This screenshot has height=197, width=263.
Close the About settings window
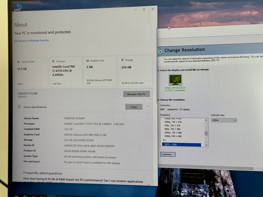(x=153, y=9)
